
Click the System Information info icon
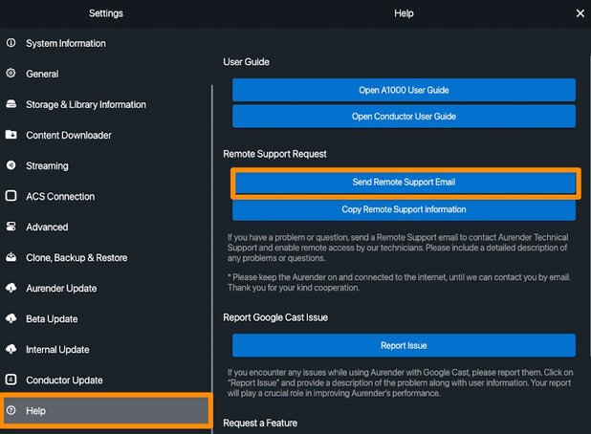11,43
